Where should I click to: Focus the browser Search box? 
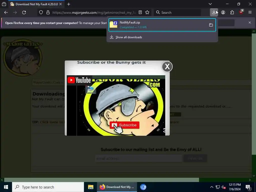click(x=177, y=12)
